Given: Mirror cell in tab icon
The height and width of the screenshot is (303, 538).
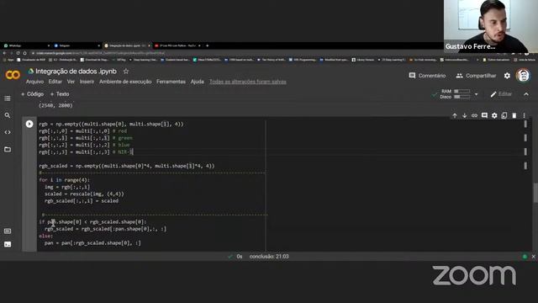Looking at the screenshot, I should [x=504, y=116].
